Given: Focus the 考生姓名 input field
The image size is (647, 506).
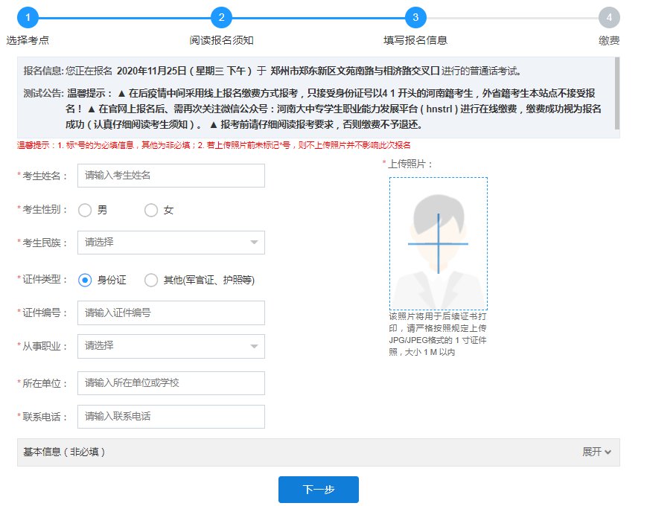Looking at the screenshot, I should tap(171, 176).
